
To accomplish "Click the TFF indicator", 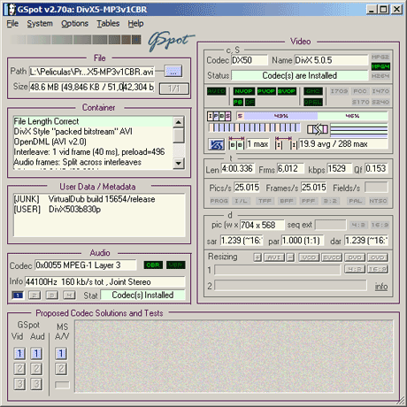I will click(265, 201).
